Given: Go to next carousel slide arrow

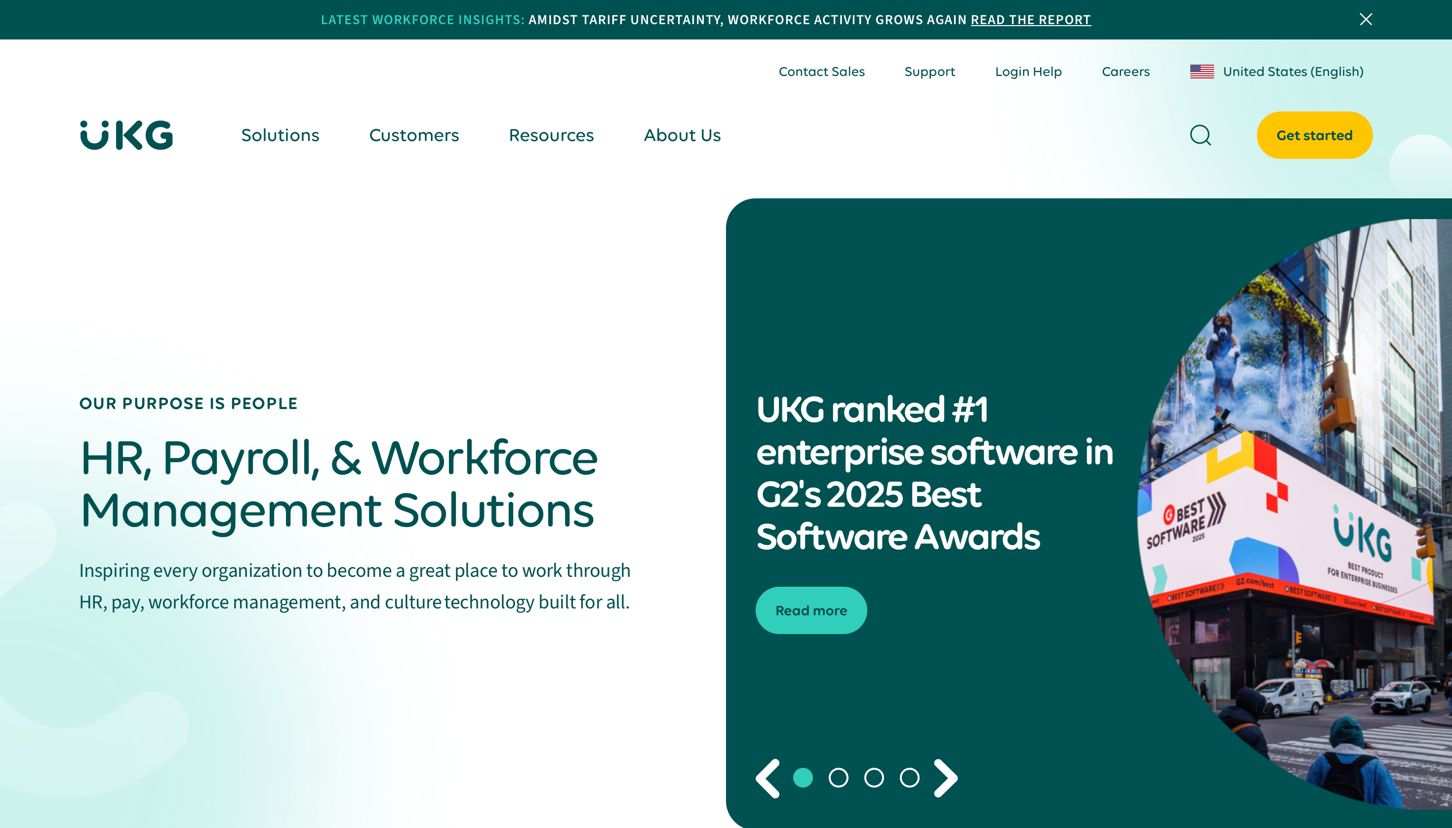Looking at the screenshot, I should click(945, 778).
